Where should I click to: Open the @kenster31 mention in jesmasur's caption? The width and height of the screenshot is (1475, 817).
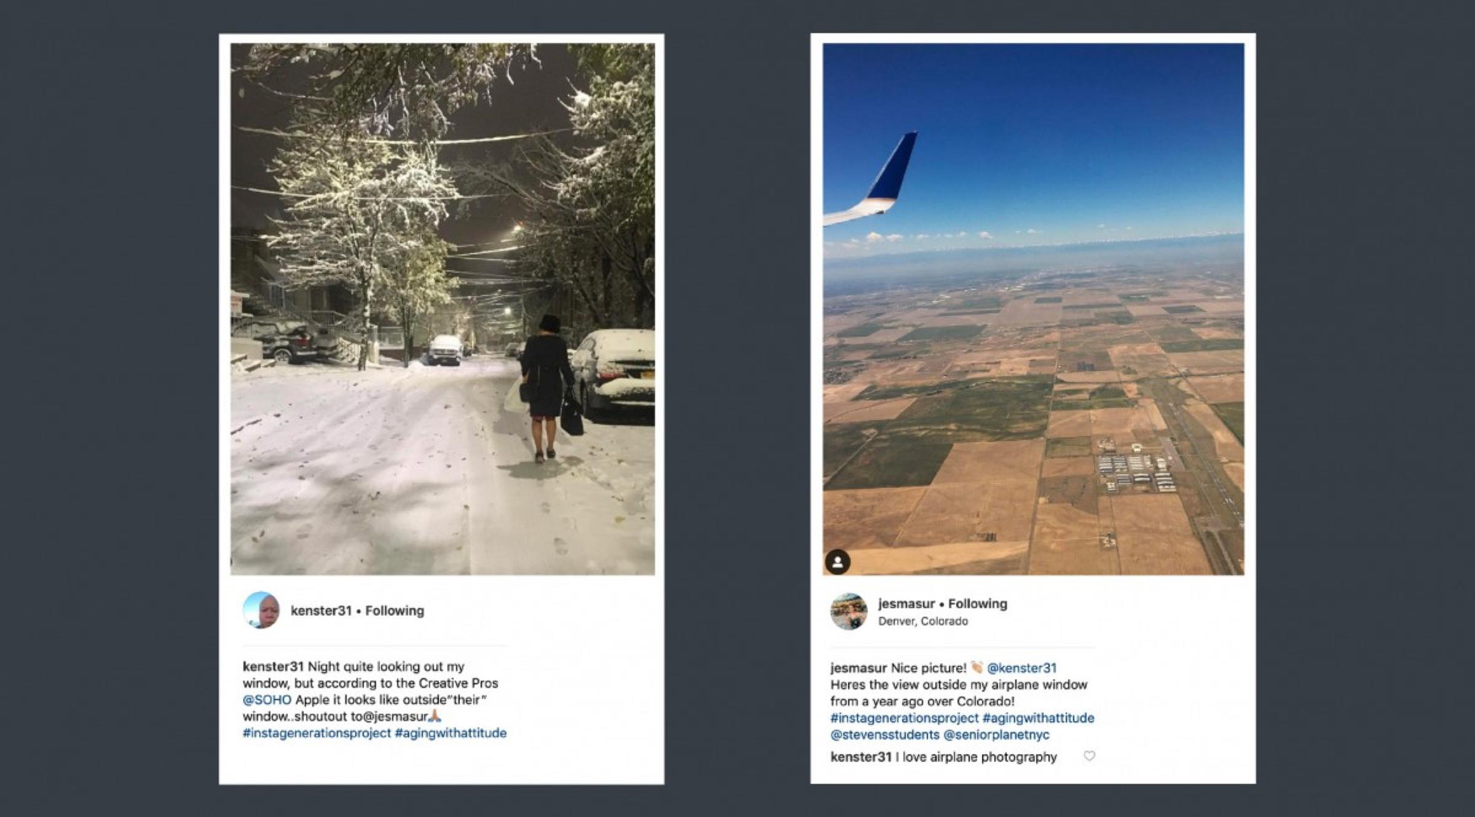[1021, 668]
